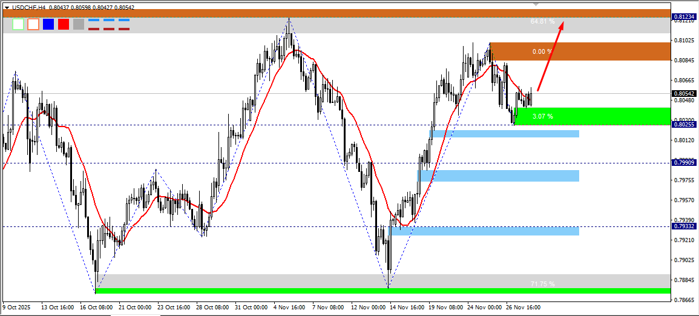Click the 0.79332 price level label
Screen dimensions: 699x316
[x=684, y=226]
